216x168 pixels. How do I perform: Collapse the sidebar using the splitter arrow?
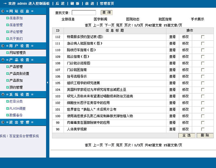tap(47, 83)
